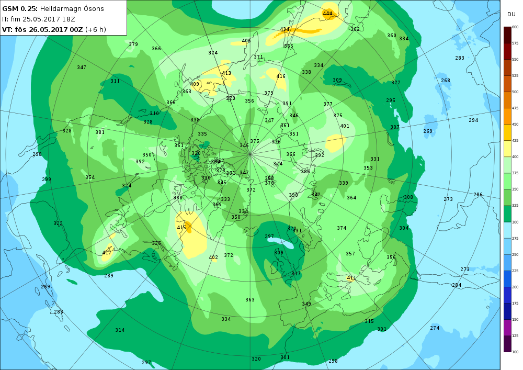The height and width of the screenshot is (370, 523).
Task: Click the 'IT: fim 25.05.2017 18Z' line
Action: coord(39,19)
